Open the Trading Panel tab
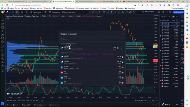Image resolution: width=190 pixels, height=107 pixels. (54, 105)
